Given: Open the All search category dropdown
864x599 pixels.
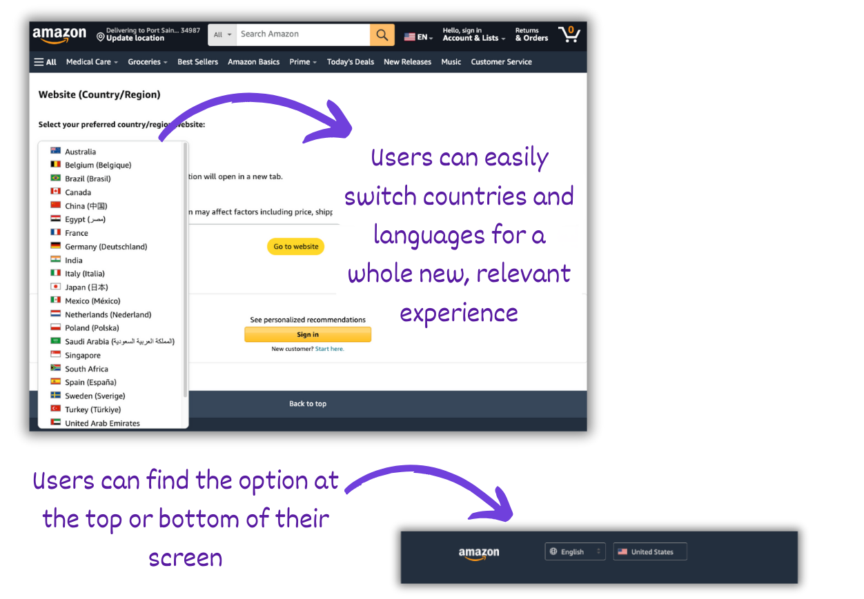Looking at the screenshot, I should tap(222, 34).
